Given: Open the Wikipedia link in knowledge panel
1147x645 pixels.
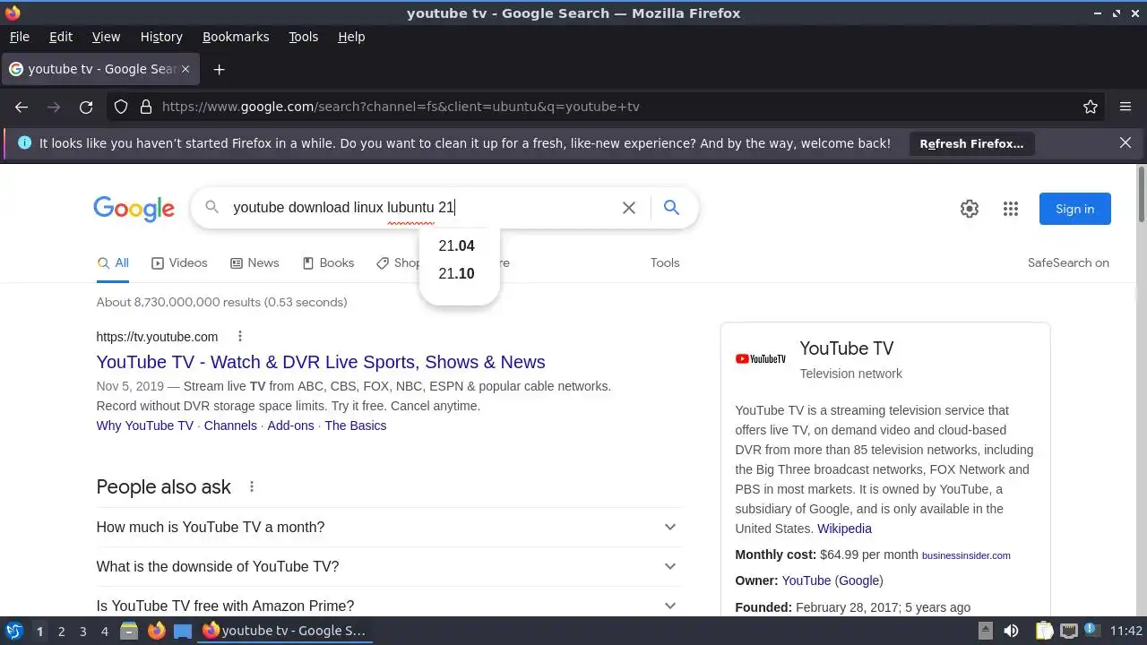Looking at the screenshot, I should click(x=844, y=529).
